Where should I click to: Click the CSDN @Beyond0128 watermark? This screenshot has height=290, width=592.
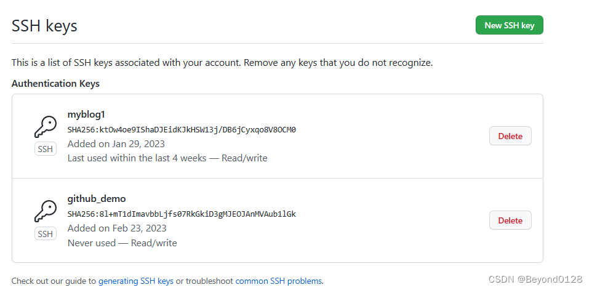click(x=535, y=280)
